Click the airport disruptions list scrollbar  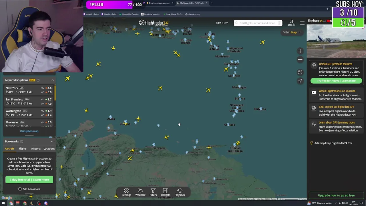(x=55, y=92)
